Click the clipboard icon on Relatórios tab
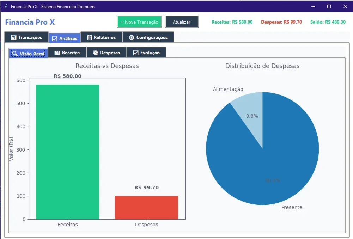The width and height of the screenshot is (353, 239). [89, 37]
